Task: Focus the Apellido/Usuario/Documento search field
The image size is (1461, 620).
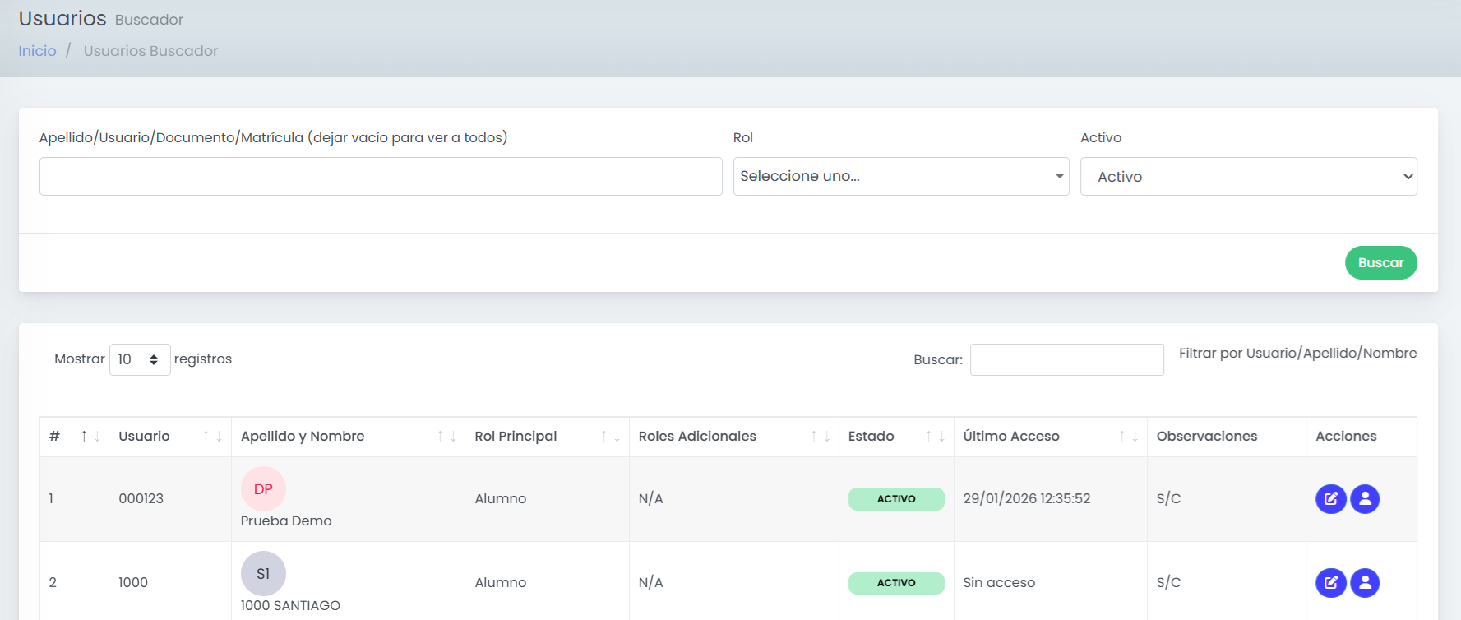Action: point(381,176)
